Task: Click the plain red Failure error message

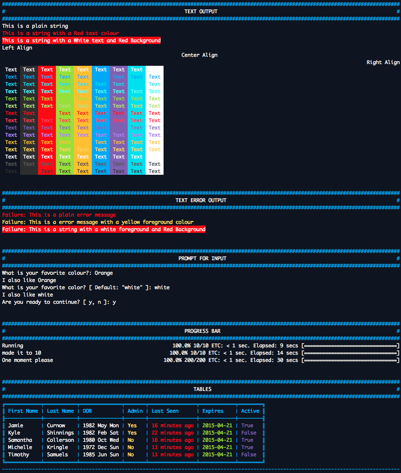Action: pyautogui.click(x=59, y=215)
